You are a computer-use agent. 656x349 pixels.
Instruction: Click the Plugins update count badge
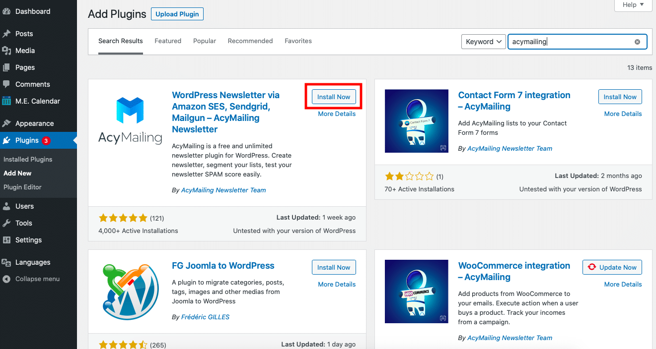point(46,140)
